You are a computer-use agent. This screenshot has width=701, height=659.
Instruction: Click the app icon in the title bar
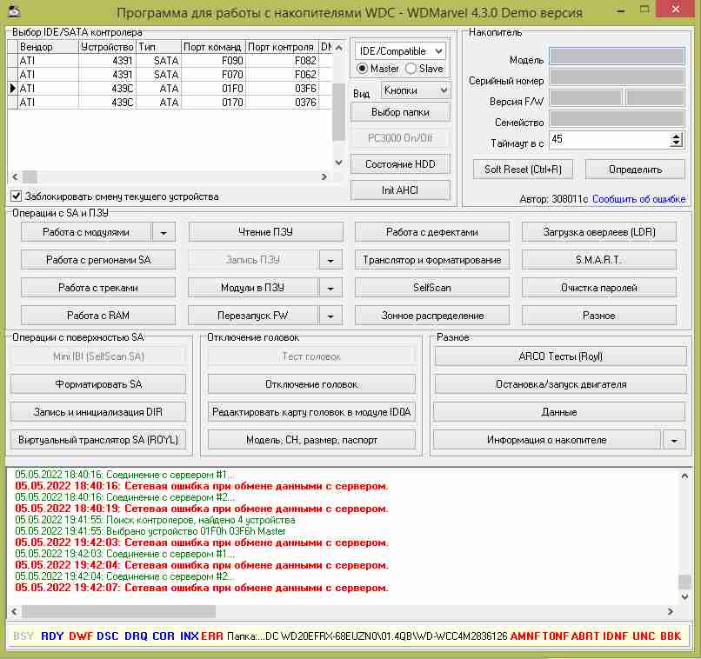[x=14, y=11]
